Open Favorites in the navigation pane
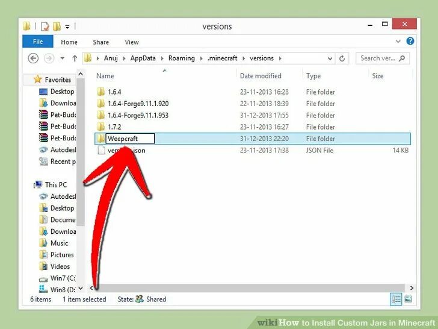Screen dimensions: 438x329 [x=58, y=80]
